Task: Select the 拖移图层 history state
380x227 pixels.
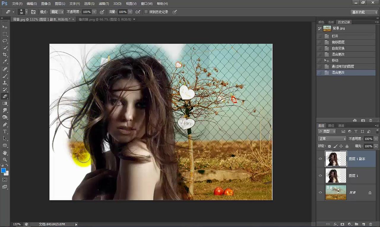Action: [346, 42]
